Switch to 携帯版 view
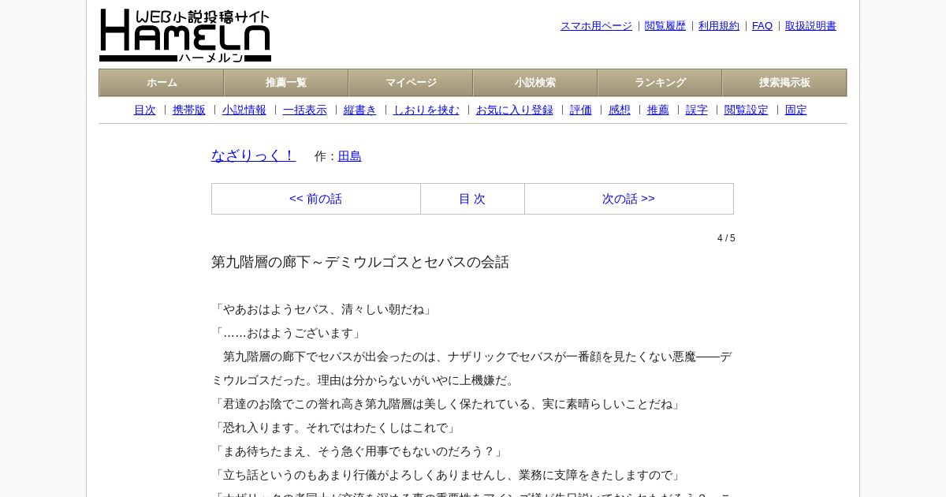946x497 pixels. (189, 110)
